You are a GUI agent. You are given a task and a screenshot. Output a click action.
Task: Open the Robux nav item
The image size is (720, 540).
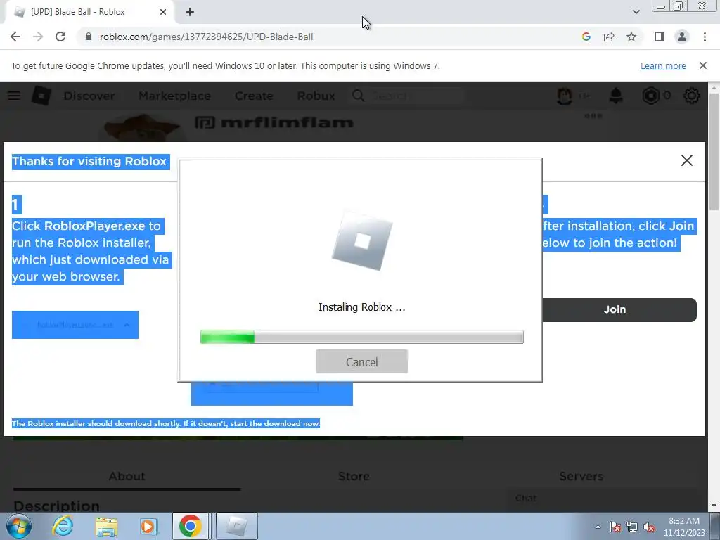point(316,96)
